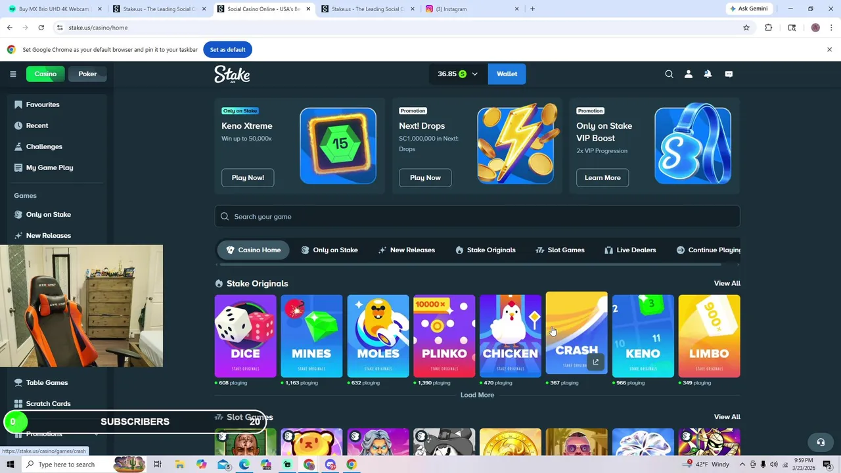Open the taskbar volume icon
Screen dimensions: 841x473
click(774, 464)
